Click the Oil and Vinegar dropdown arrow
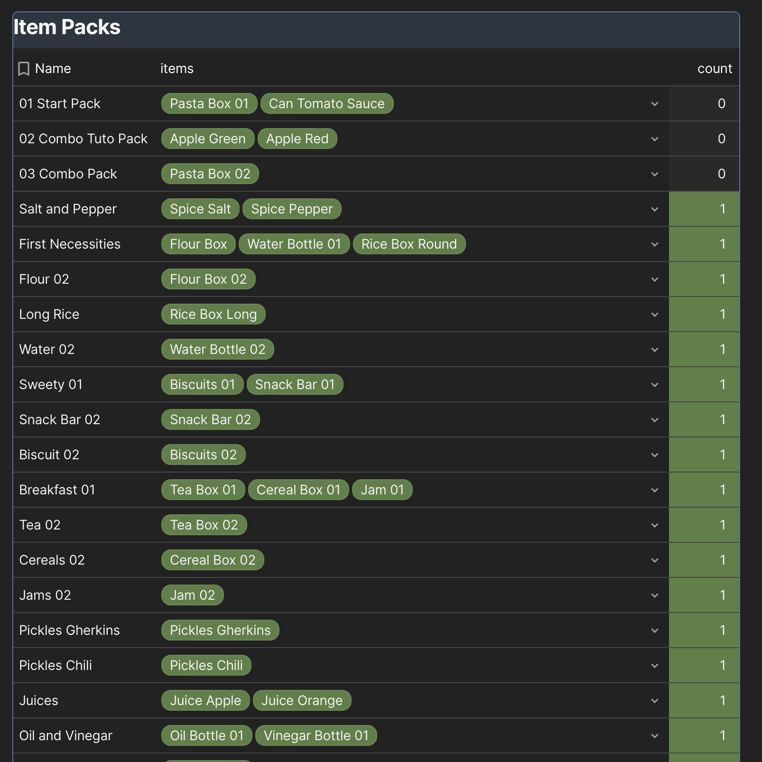Screen dimensions: 762x762 [x=654, y=736]
